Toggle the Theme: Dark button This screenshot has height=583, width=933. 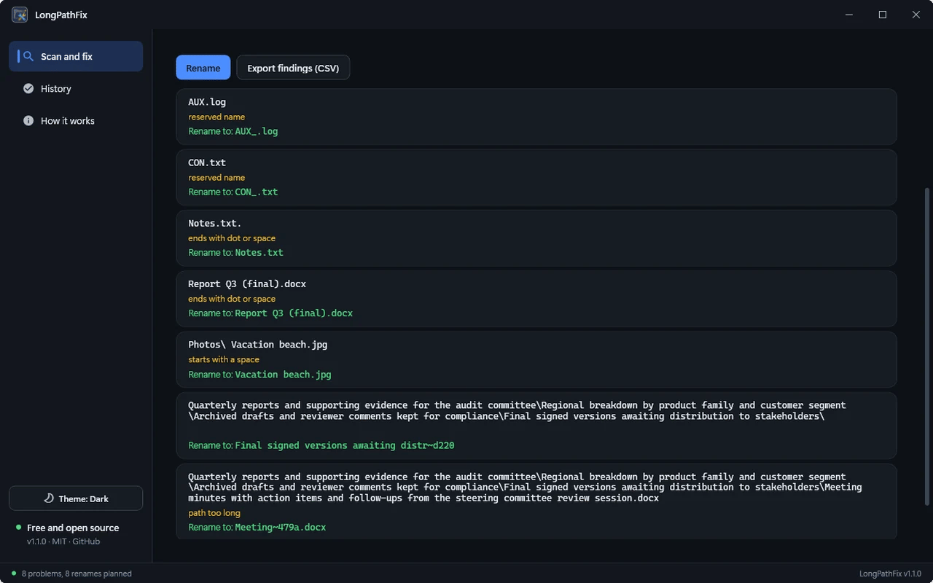pyautogui.click(x=76, y=498)
